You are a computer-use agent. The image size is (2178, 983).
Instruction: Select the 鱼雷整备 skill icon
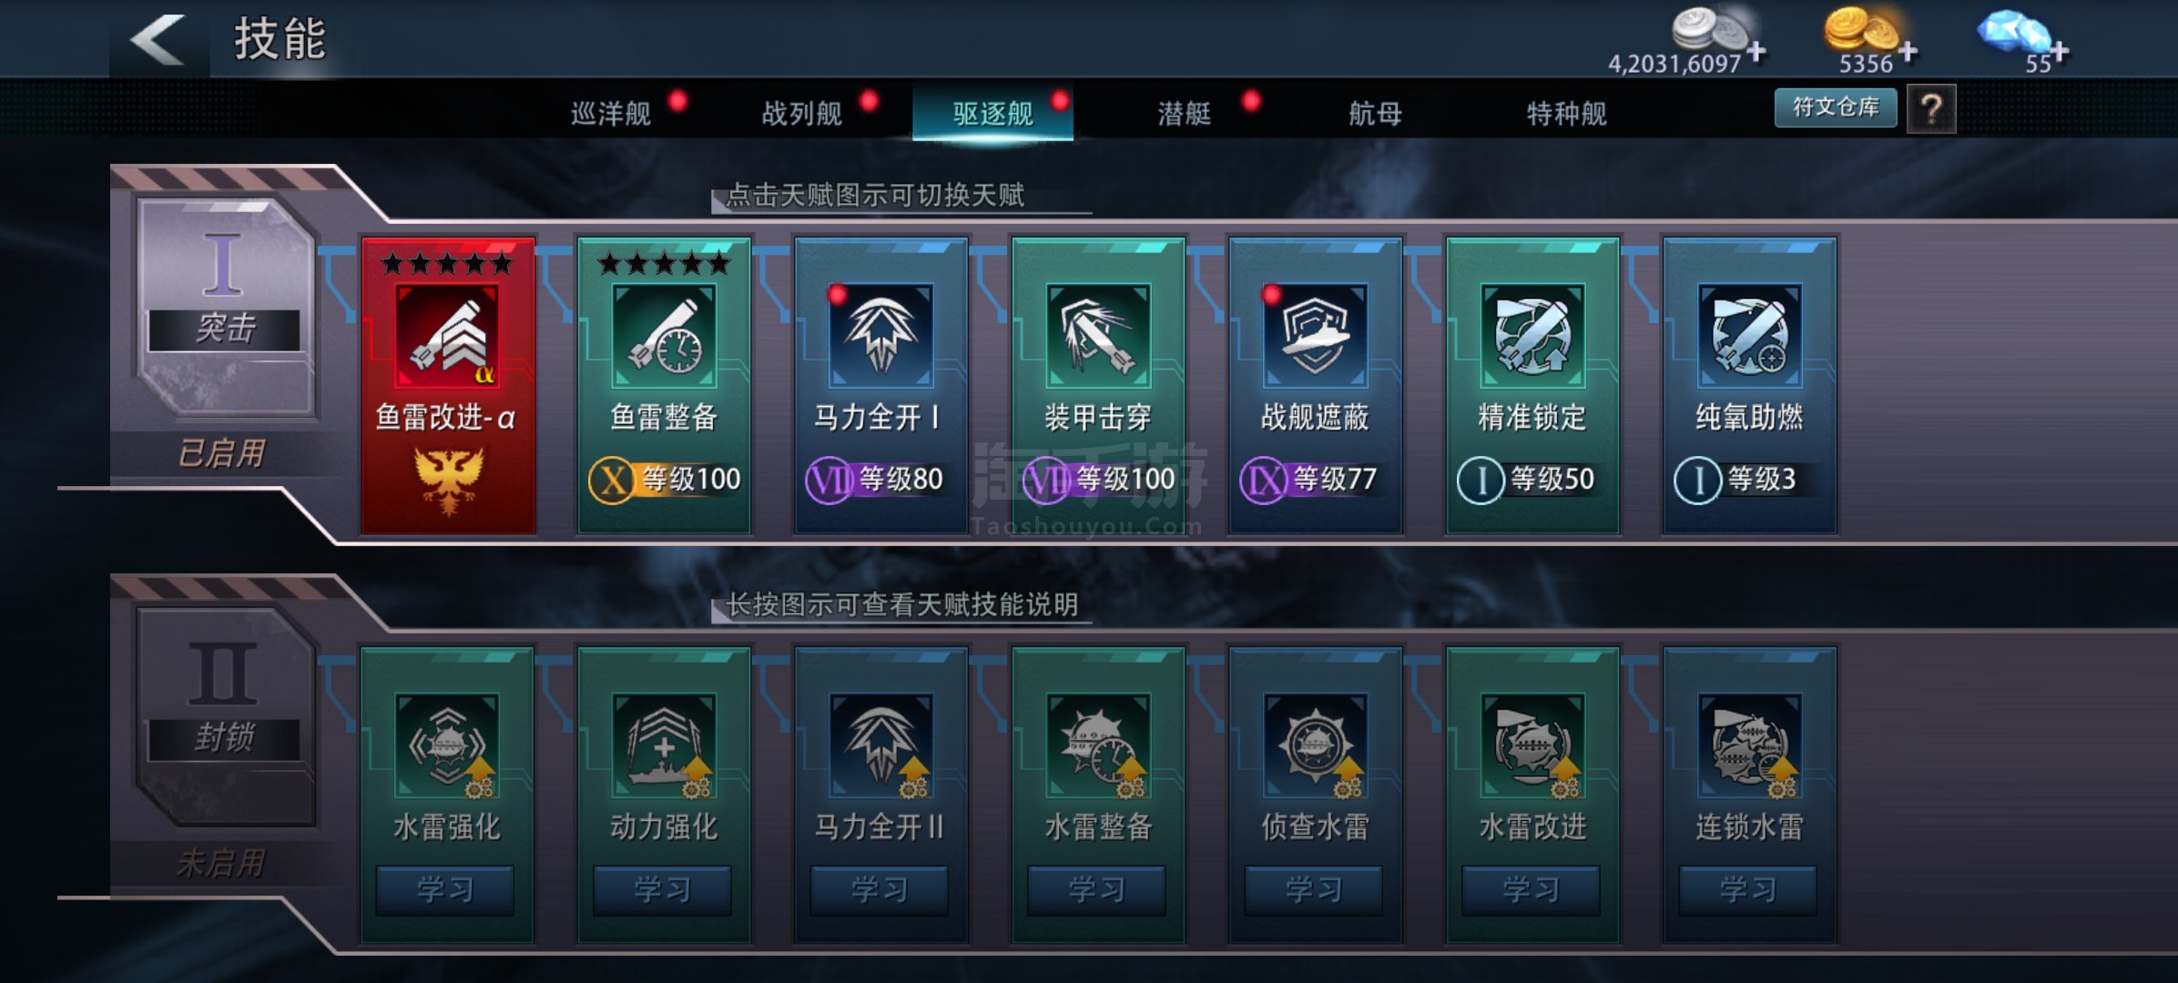coord(664,336)
